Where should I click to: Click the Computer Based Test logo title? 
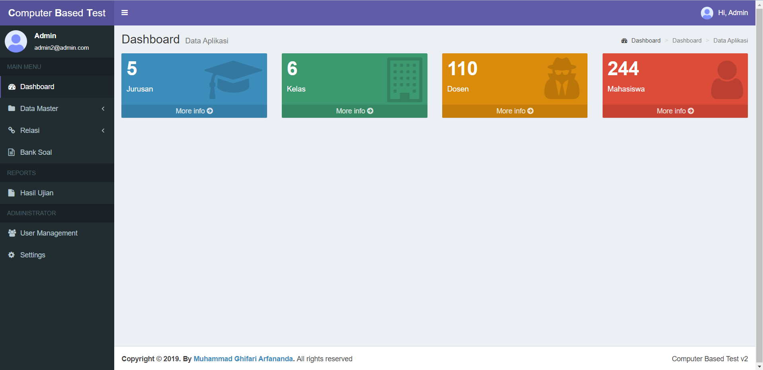[57, 13]
